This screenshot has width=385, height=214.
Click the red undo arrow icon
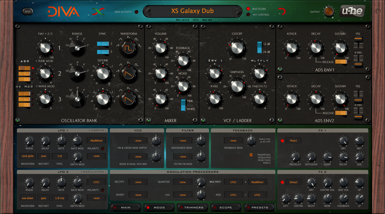point(282,12)
